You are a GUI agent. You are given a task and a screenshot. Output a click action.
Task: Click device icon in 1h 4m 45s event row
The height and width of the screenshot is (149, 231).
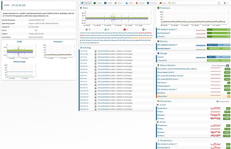click(96, 51)
